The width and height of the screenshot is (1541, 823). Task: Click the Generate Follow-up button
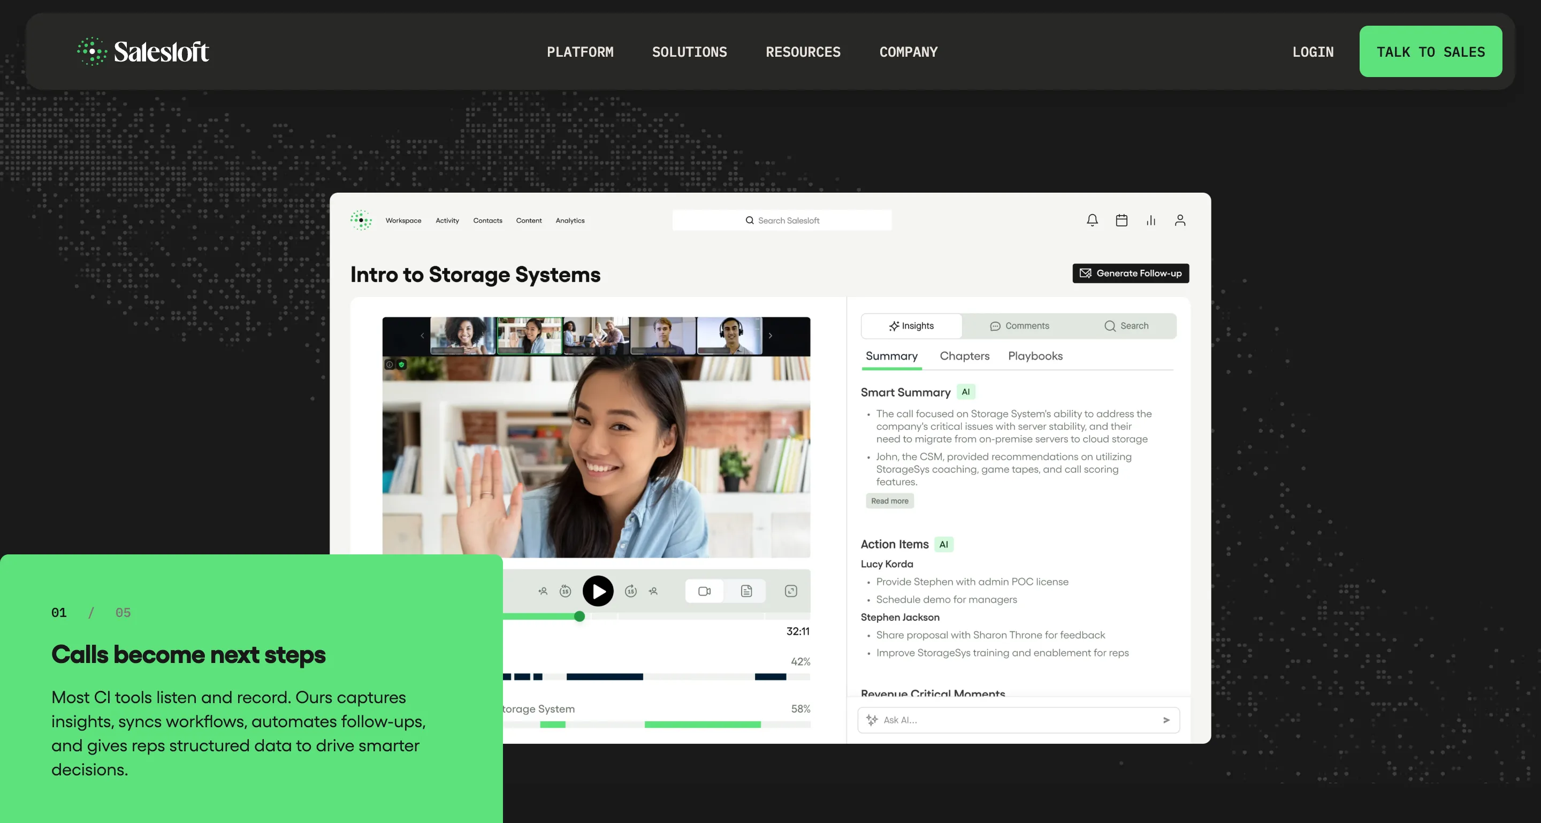1131,273
